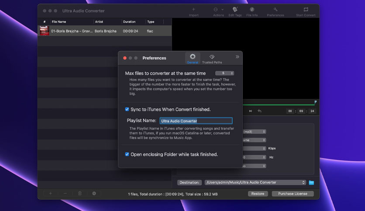Image resolution: width=365 pixels, height=211 pixels.
Task: Click the blue destination folder icon
Action: coord(311,183)
